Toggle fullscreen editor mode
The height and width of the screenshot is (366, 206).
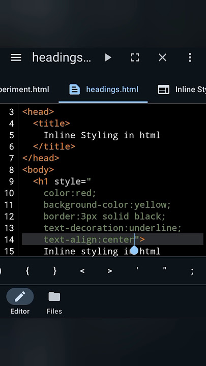(x=135, y=57)
